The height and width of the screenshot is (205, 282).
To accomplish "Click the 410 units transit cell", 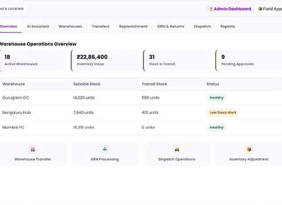I will pyautogui.click(x=150, y=112).
